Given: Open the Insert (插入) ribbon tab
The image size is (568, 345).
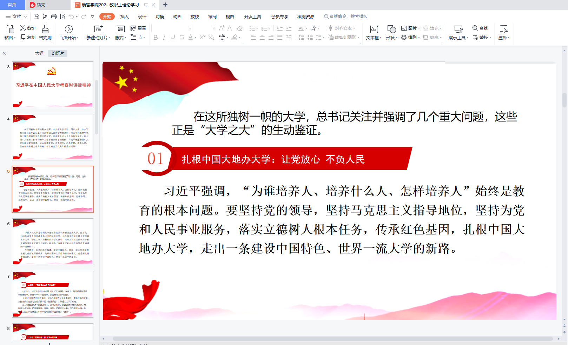Looking at the screenshot, I should pos(124,16).
